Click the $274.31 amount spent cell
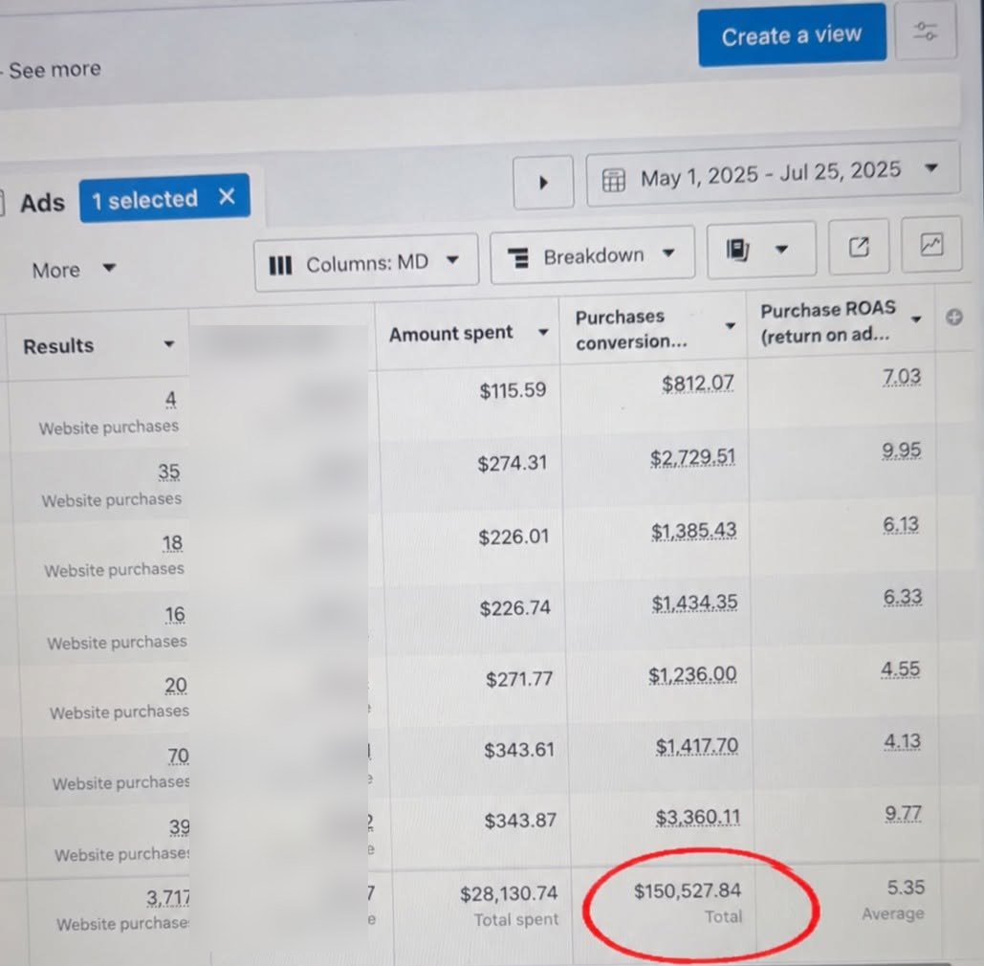Screen dimensions: 984x966 click(513, 463)
